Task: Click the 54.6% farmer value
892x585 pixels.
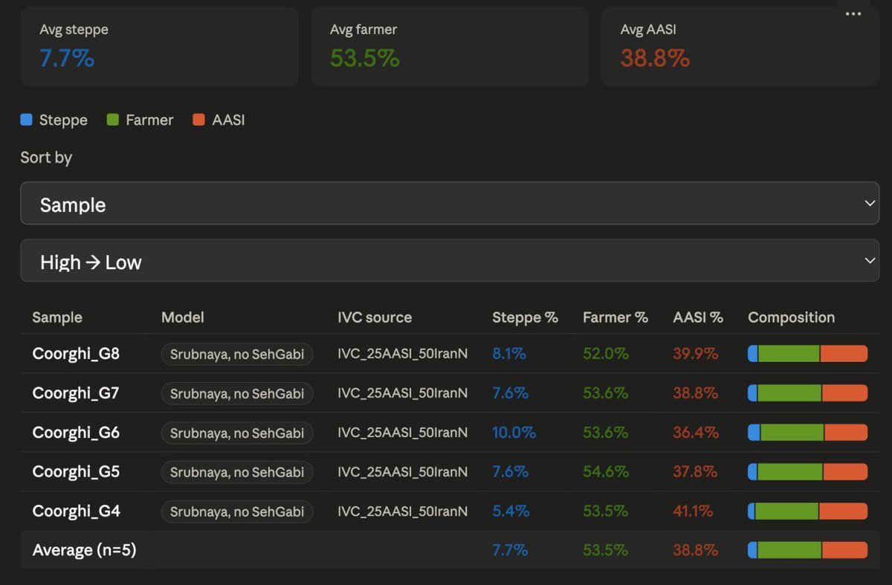Action: [x=606, y=472]
